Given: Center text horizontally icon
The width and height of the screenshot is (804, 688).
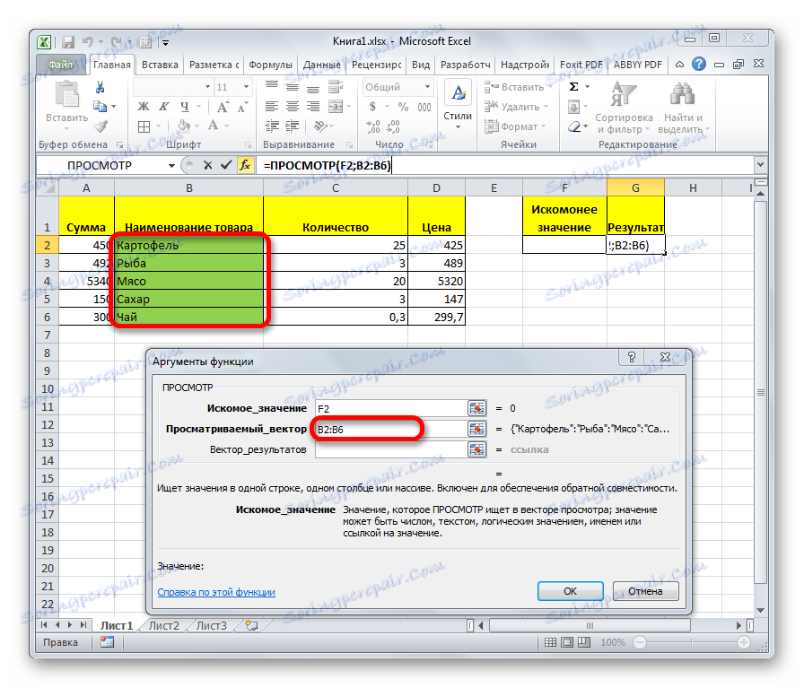Looking at the screenshot, I should (x=293, y=107).
